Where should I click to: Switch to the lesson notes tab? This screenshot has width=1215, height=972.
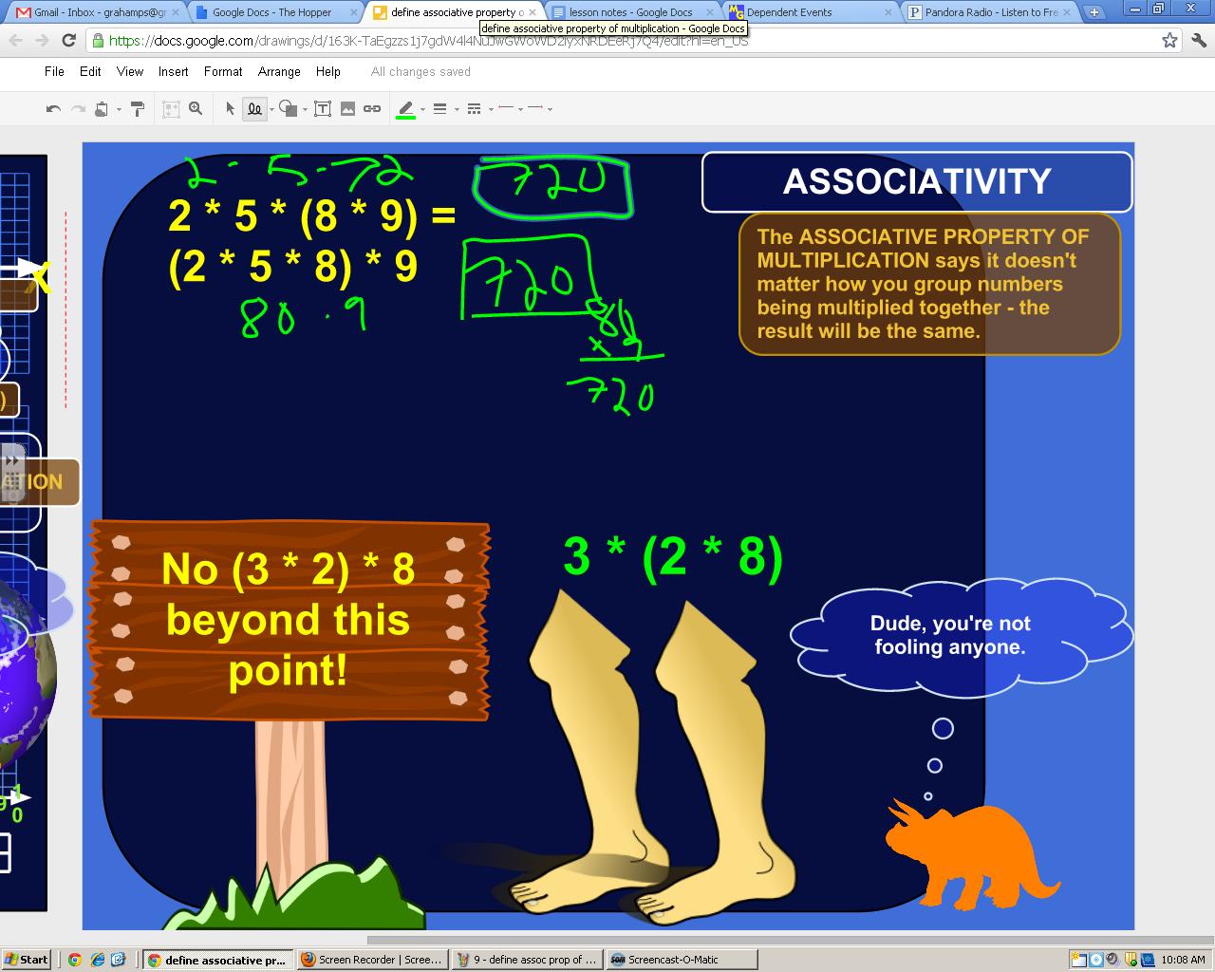(630, 12)
